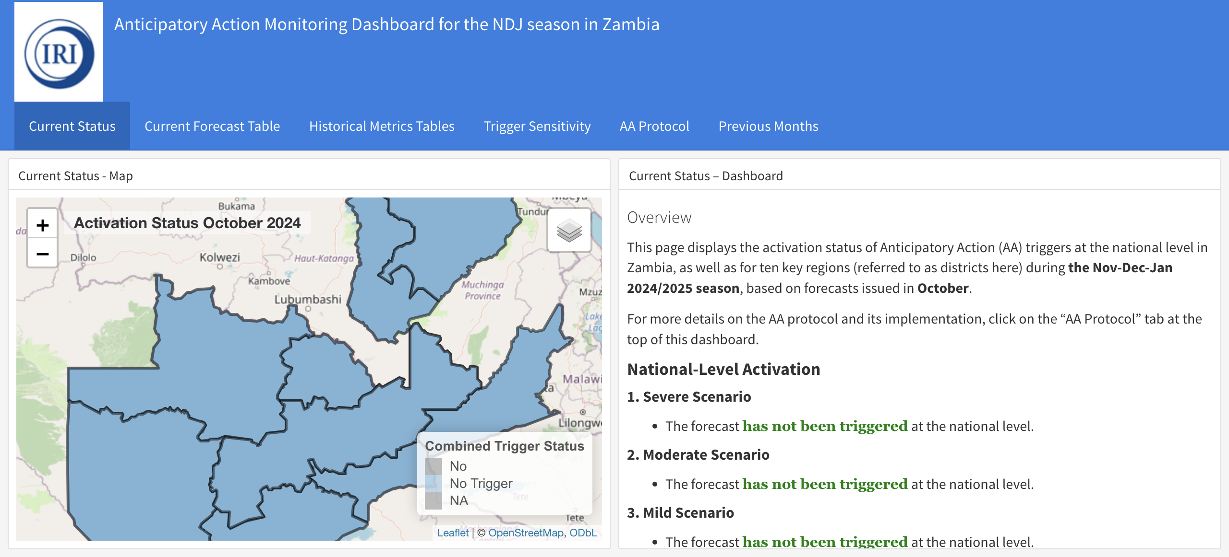1229x557 pixels.
Task: Zoom in using the map plus icon
Action: (x=42, y=223)
